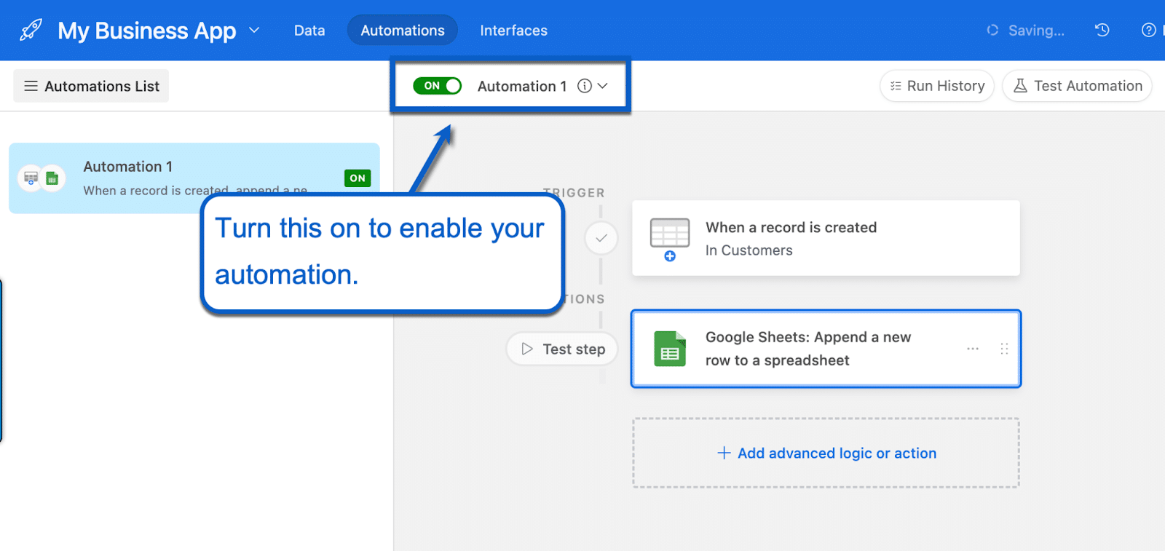Switch to the Data tab

309,31
